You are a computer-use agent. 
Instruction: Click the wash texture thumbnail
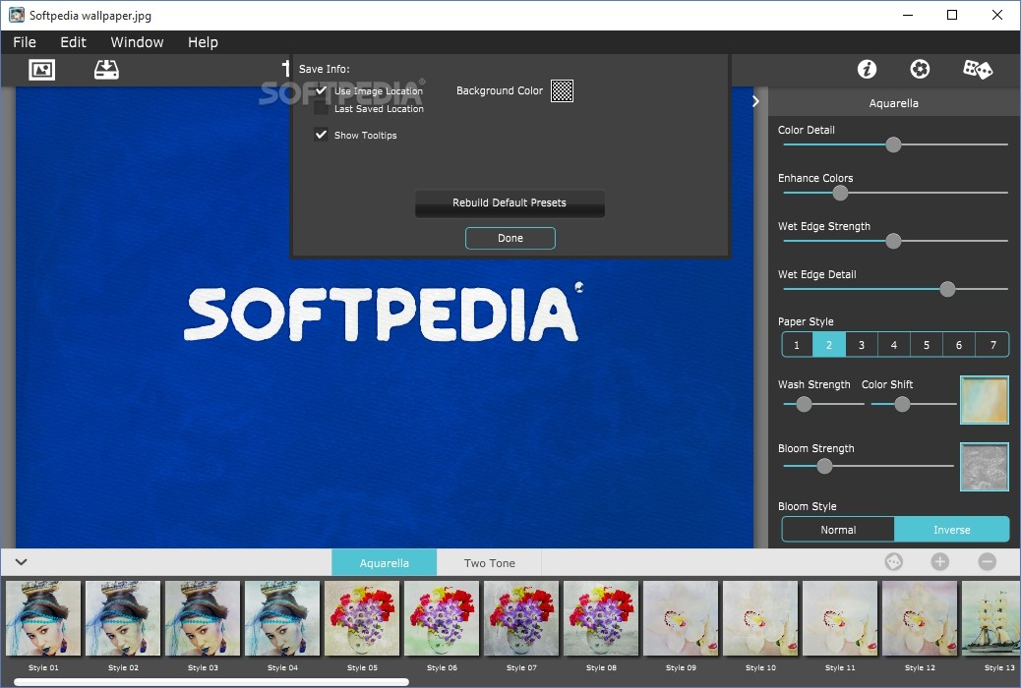point(985,400)
